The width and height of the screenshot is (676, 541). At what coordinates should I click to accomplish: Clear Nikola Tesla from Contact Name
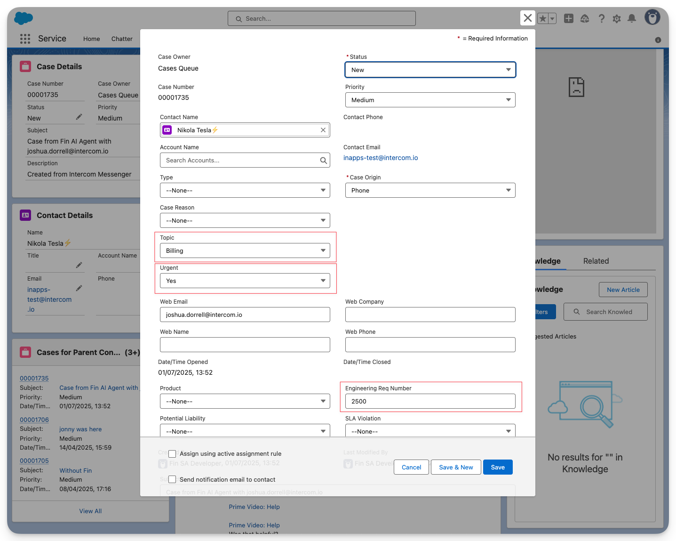323,130
